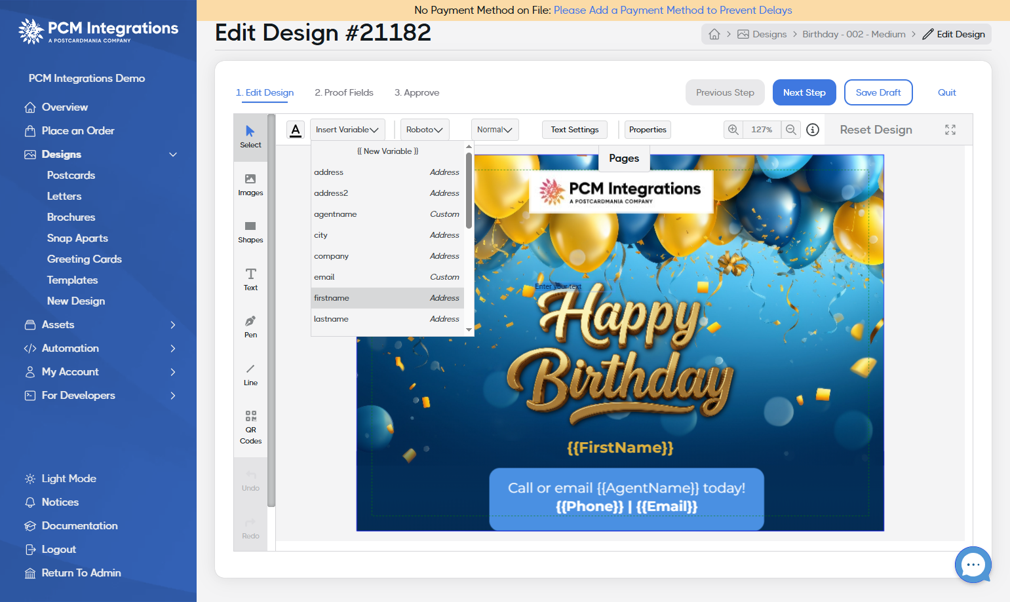This screenshot has height=602, width=1010.
Task: Open Postcards in the sidebar
Action: 71,175
